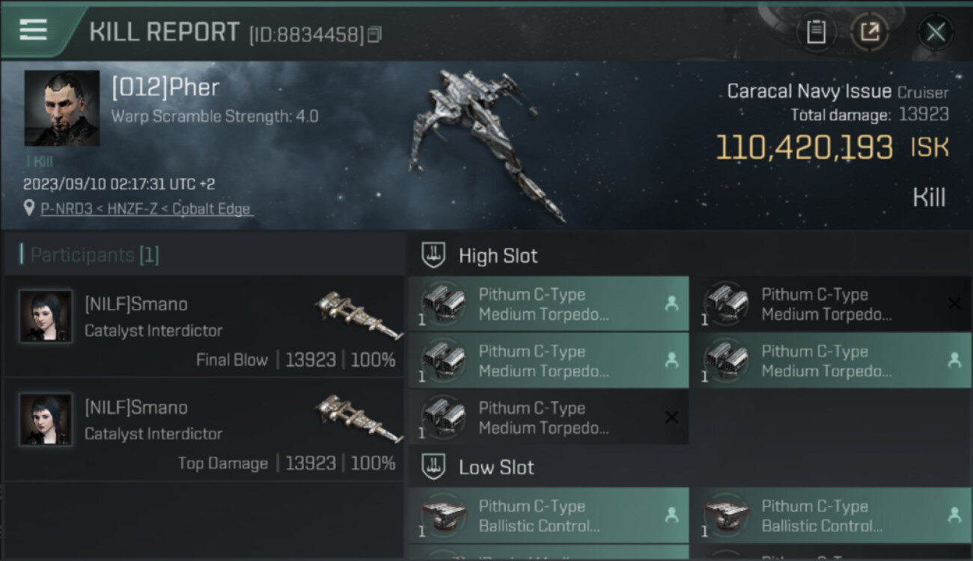This screenshot has width=973, height=561.
Task: Click the clipboard icon in header
Action: click(816, 32)
